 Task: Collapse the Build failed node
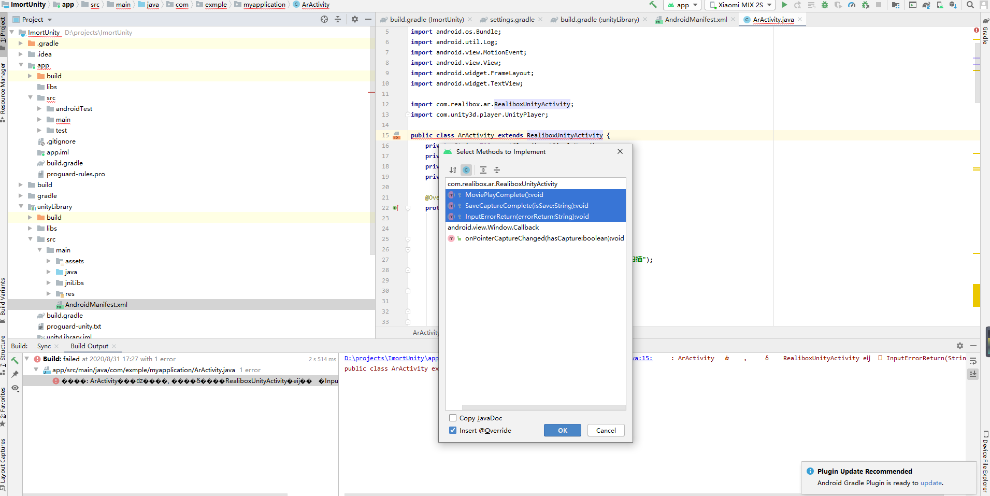27,359
